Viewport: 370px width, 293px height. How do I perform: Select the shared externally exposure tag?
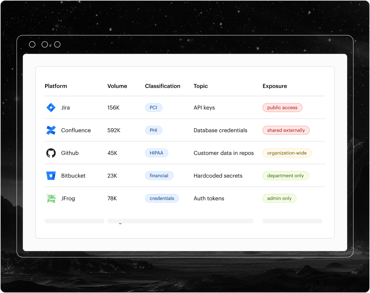pyautogui.click(x=286, y=130)
